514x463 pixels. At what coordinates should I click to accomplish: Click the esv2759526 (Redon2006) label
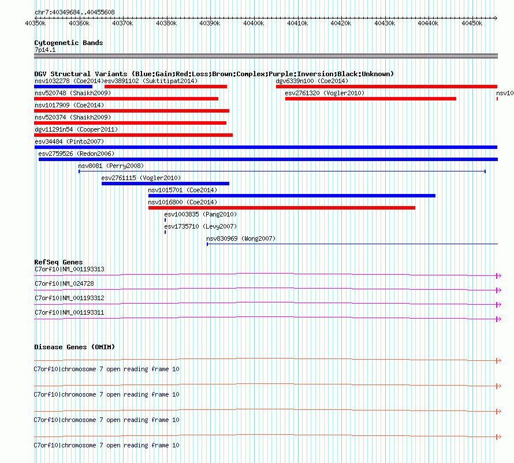(x=76, y=154)
